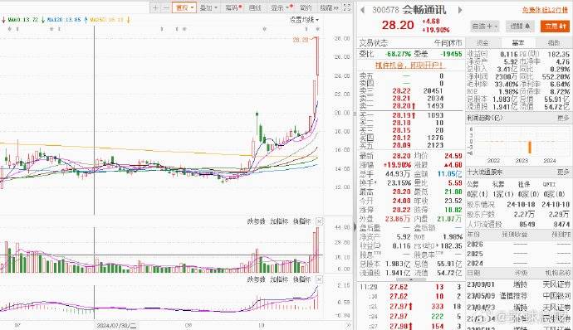Add stock via 自选+ dropdown
The height and width of the screenshot is (330, 573).
[x=484, y=27]
